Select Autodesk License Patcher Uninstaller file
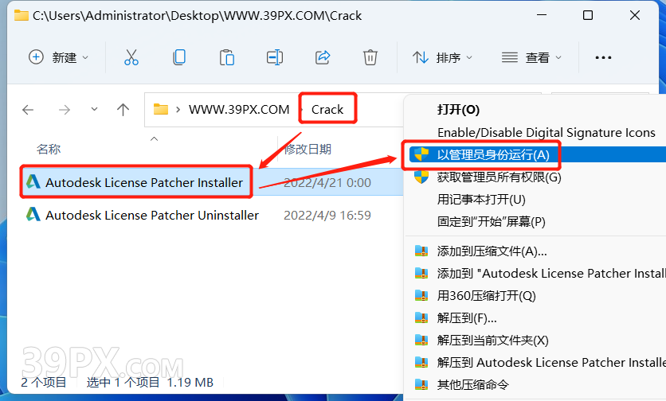The image size is (666, 401). (x=151, y=216)
